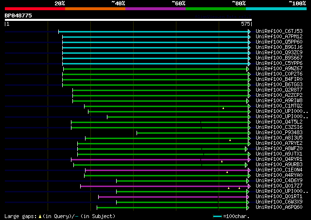This screenshot has height=220, width=311.
Task: Select the UniRef100_A2ZCP2 label
Action: click(279, 95)
